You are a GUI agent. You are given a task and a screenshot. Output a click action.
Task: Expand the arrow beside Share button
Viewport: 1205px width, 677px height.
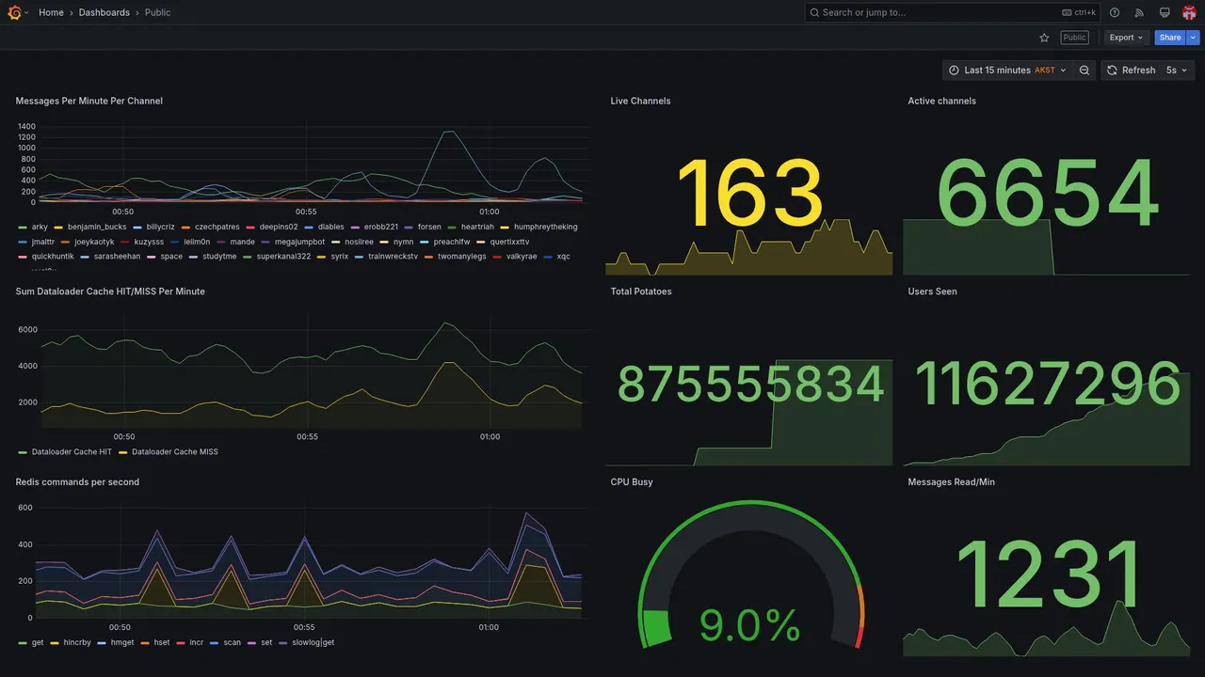[1194, 38]
